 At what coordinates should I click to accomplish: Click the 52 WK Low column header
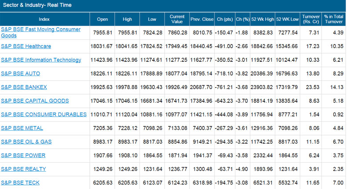coord(287,19)
